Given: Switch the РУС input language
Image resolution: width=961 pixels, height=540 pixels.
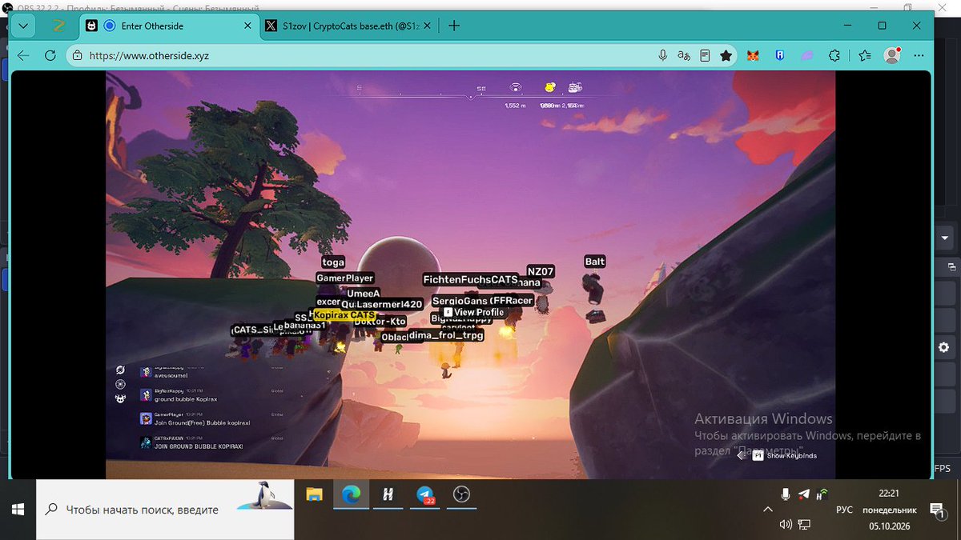Looking at the screenshot, I should click(844, 509).
